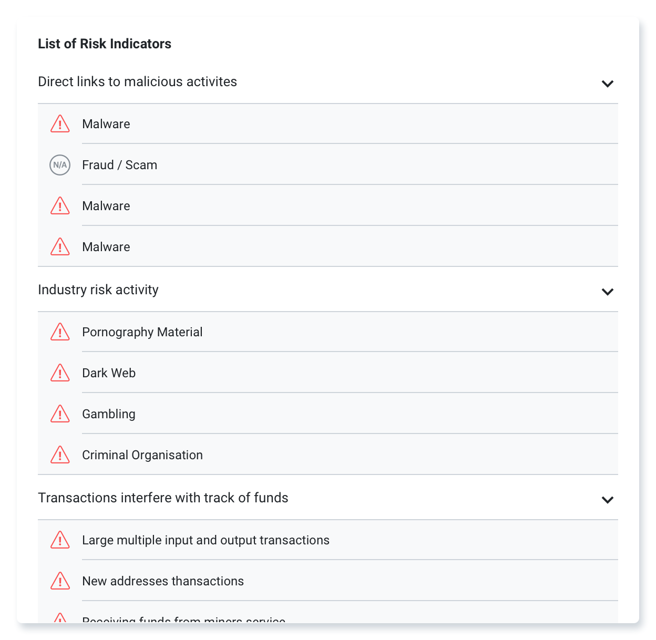Select the Fraud / Scam row
Viewport: 656px width, 640px height.
pyautogui.click(x=328, y=165)
